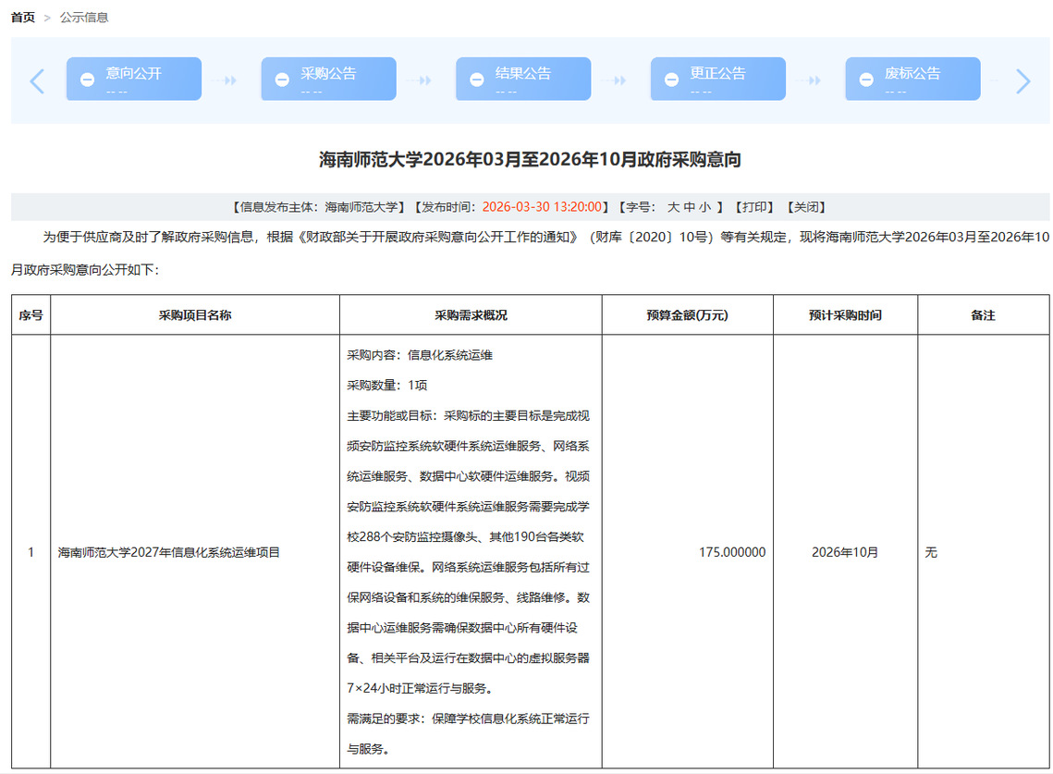Set font size to 中
This screenshot has height=774, width=1053.
pos(690,207)
